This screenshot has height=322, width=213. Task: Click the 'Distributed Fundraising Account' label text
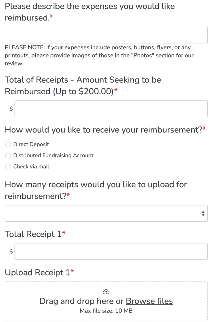(53, 155)
